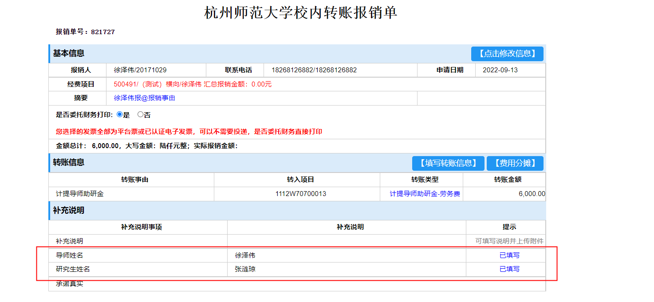Click the red 平台票 e-invoice notice text
Screen dimensions: 654x302
(x=189, y=132)
